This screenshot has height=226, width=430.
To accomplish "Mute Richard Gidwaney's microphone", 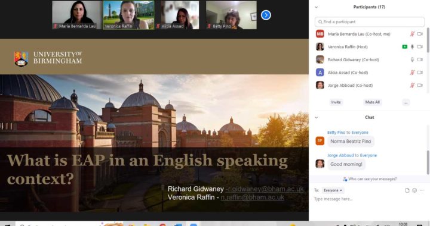I will tap(412, 59).
